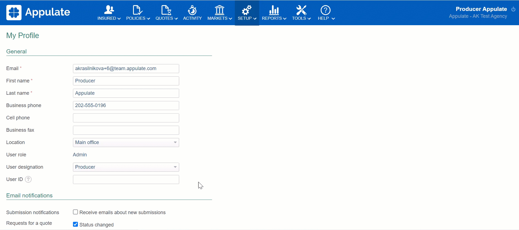Screen dimensions: 519x230
Task: Expand the Insured menu chevron
Action: [x=119, y=19]
